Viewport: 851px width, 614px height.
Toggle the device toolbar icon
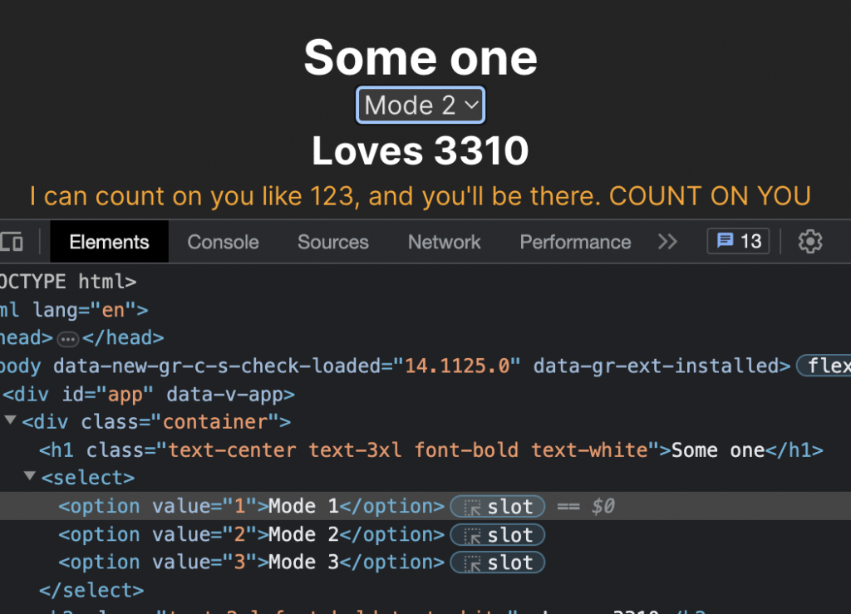click(x=12, y=242)
